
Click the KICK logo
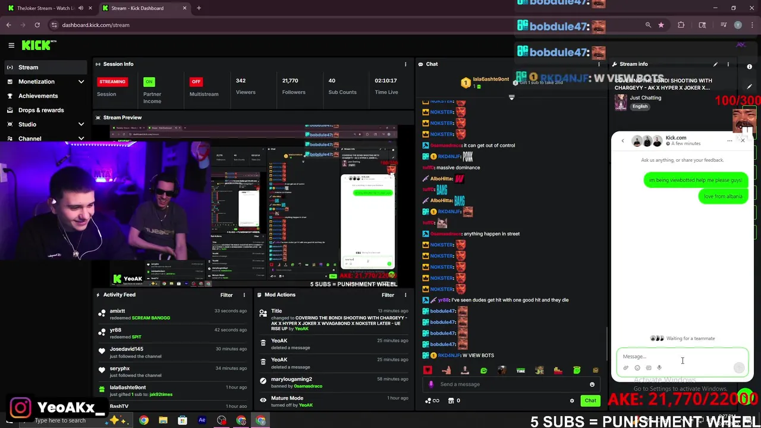tap(39, 45)
